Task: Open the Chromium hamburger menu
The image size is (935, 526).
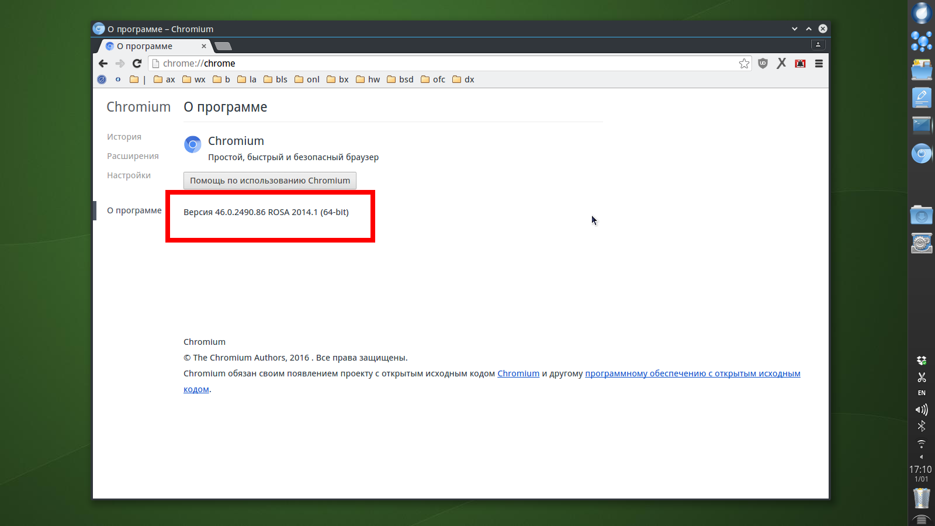Action: 819,63
